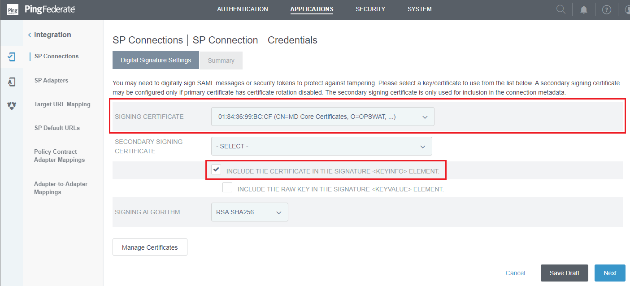Select SP Connections in the sidebar
Image resolution: width=630 pixels, height=286 pixels.
[x=56, y=56]
